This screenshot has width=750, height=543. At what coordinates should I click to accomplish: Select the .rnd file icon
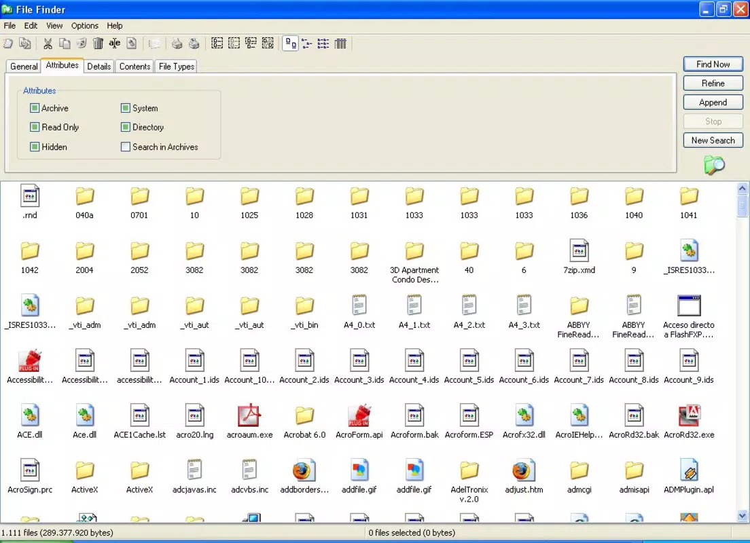(30, 195)
